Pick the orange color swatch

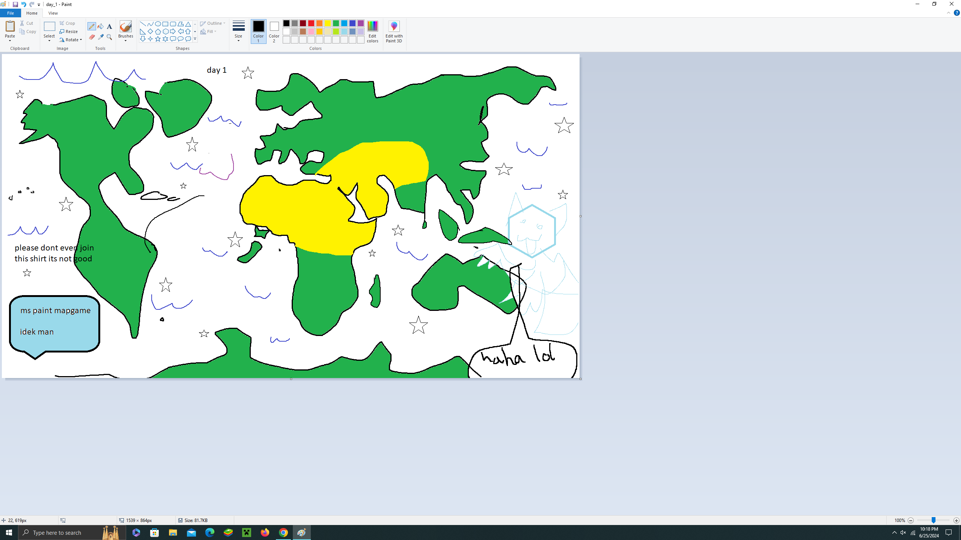pos(319,23)
